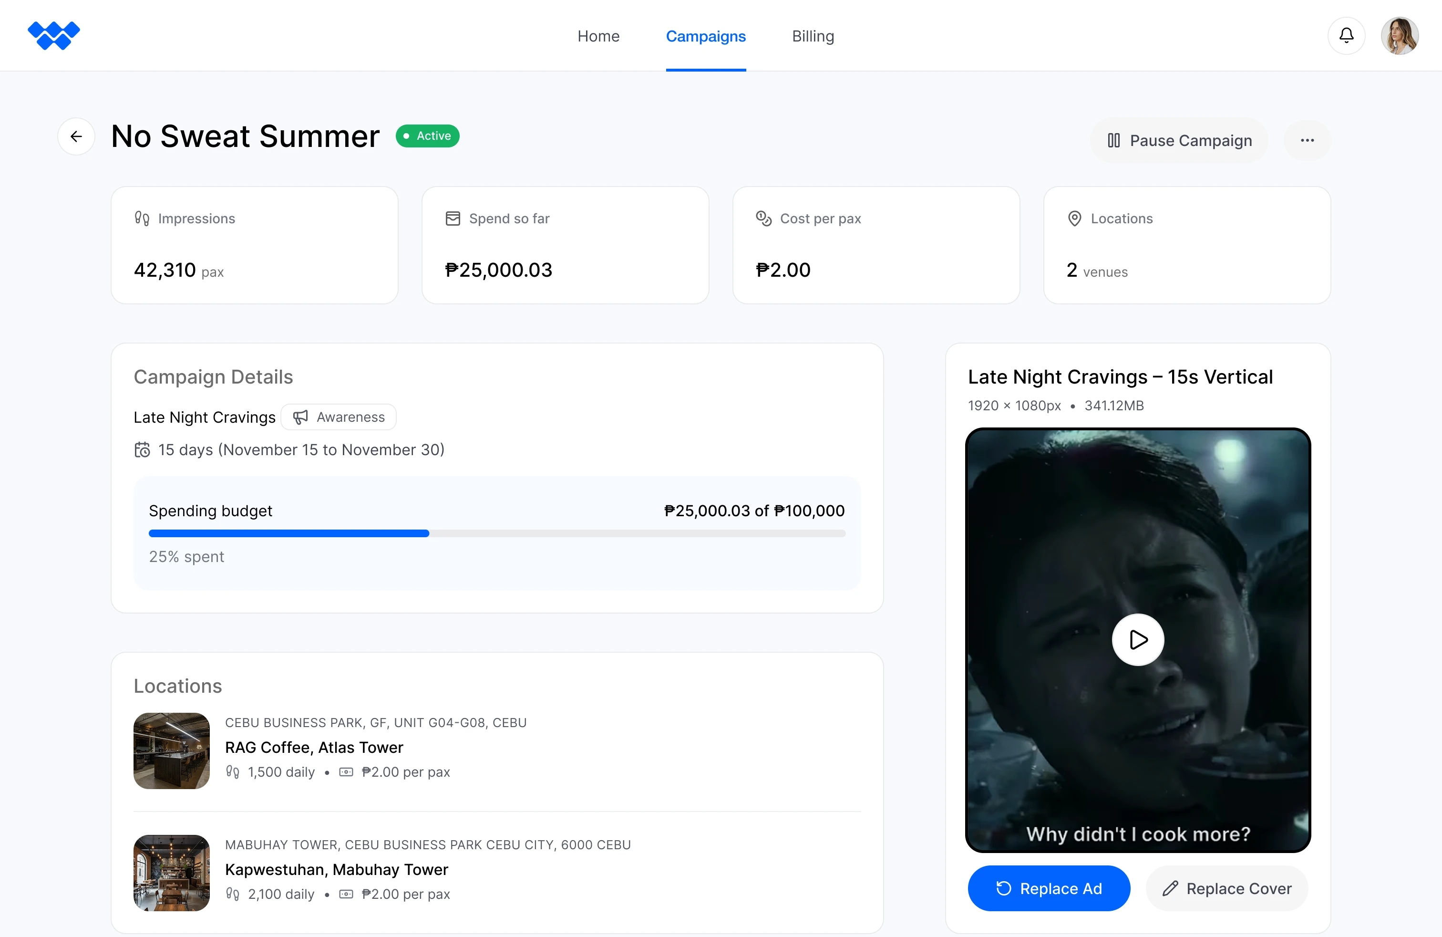Image resolution: width=1442 pixels, height=937 pixels.
Task: Click the impressions eye icon on stats card
Action: [x=142, y=218]
